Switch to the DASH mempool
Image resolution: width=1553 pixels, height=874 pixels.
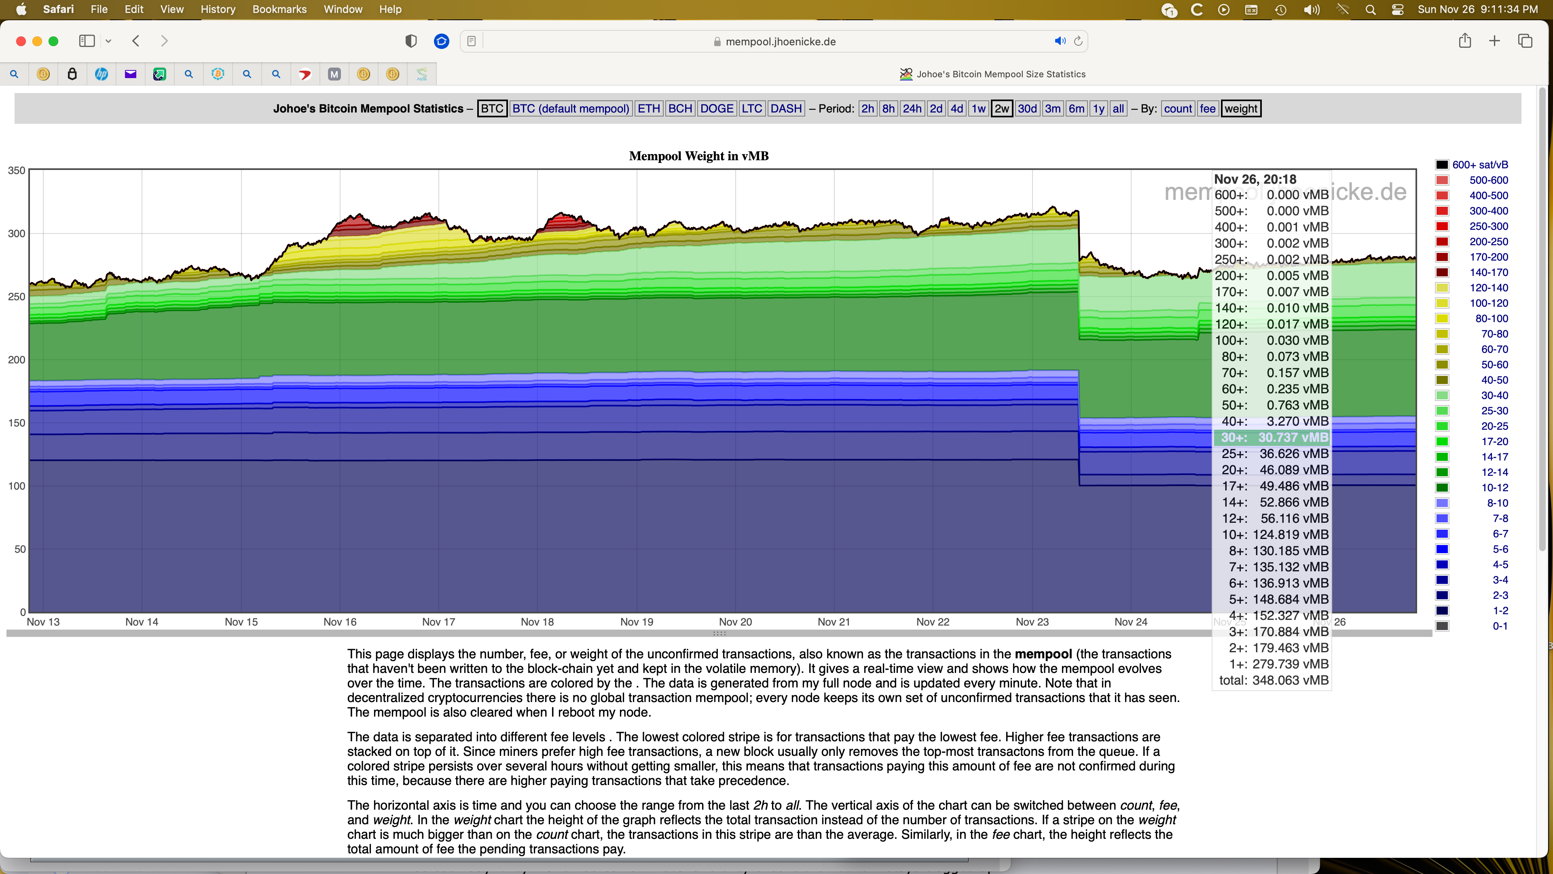[x=786, y=108]
